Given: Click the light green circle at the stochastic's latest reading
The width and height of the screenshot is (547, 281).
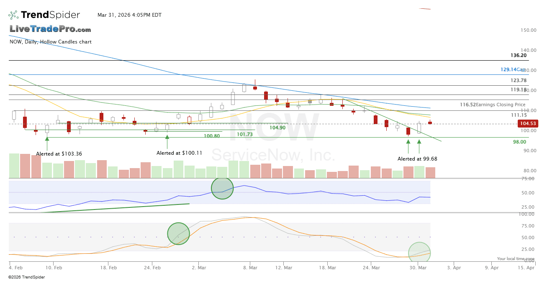Looking at the screenshot, I should click(419, 253).
